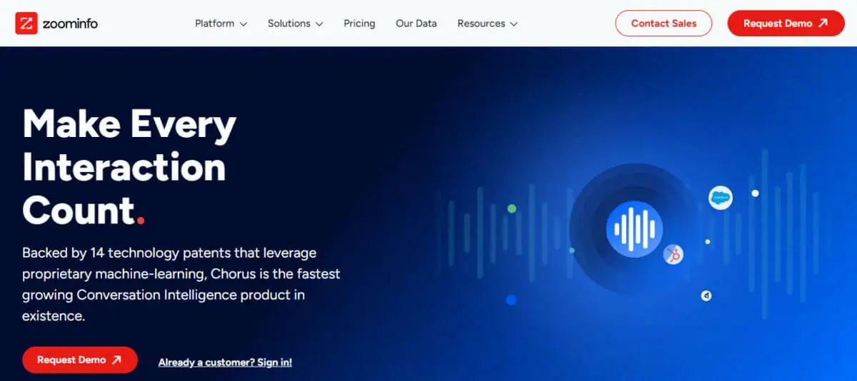Viewport: 857px width, 381px height.
Task: Click the ZoomInfo red logo icon
Action: 26,24
